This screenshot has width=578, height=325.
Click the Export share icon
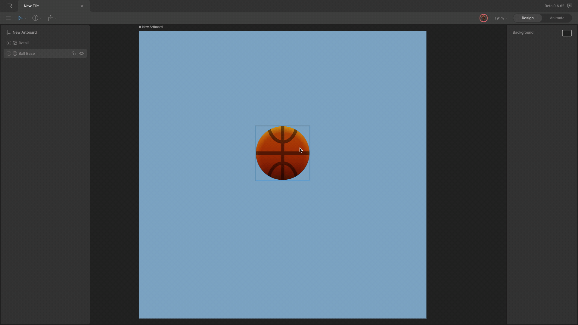coord(51,18)
